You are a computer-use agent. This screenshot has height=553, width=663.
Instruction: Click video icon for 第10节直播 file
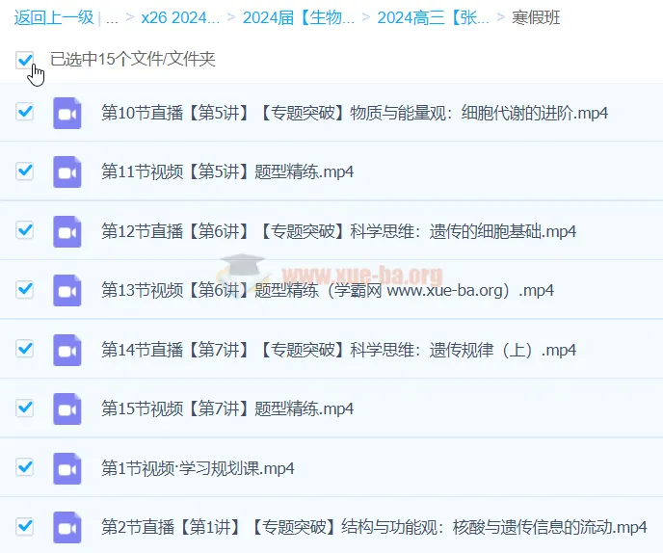click(x=66, y=113)
